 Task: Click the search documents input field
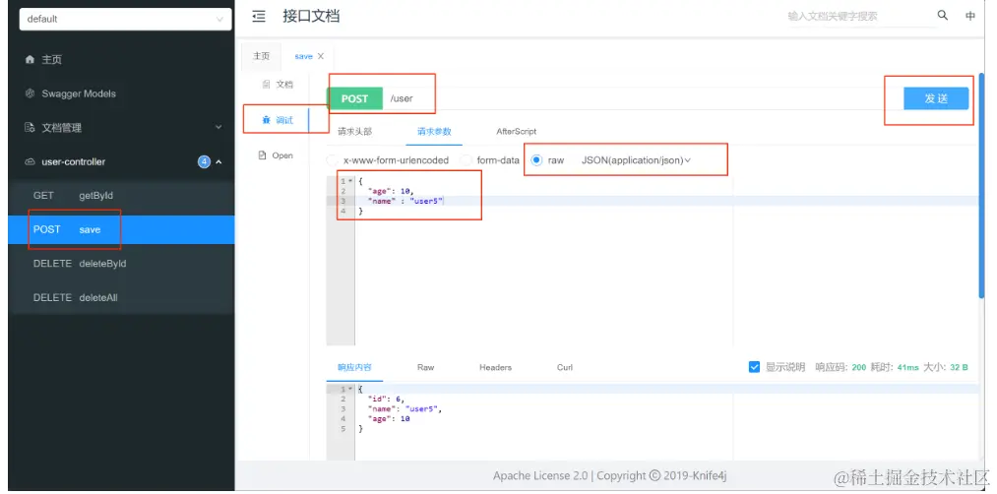click(x=855, y=17)
